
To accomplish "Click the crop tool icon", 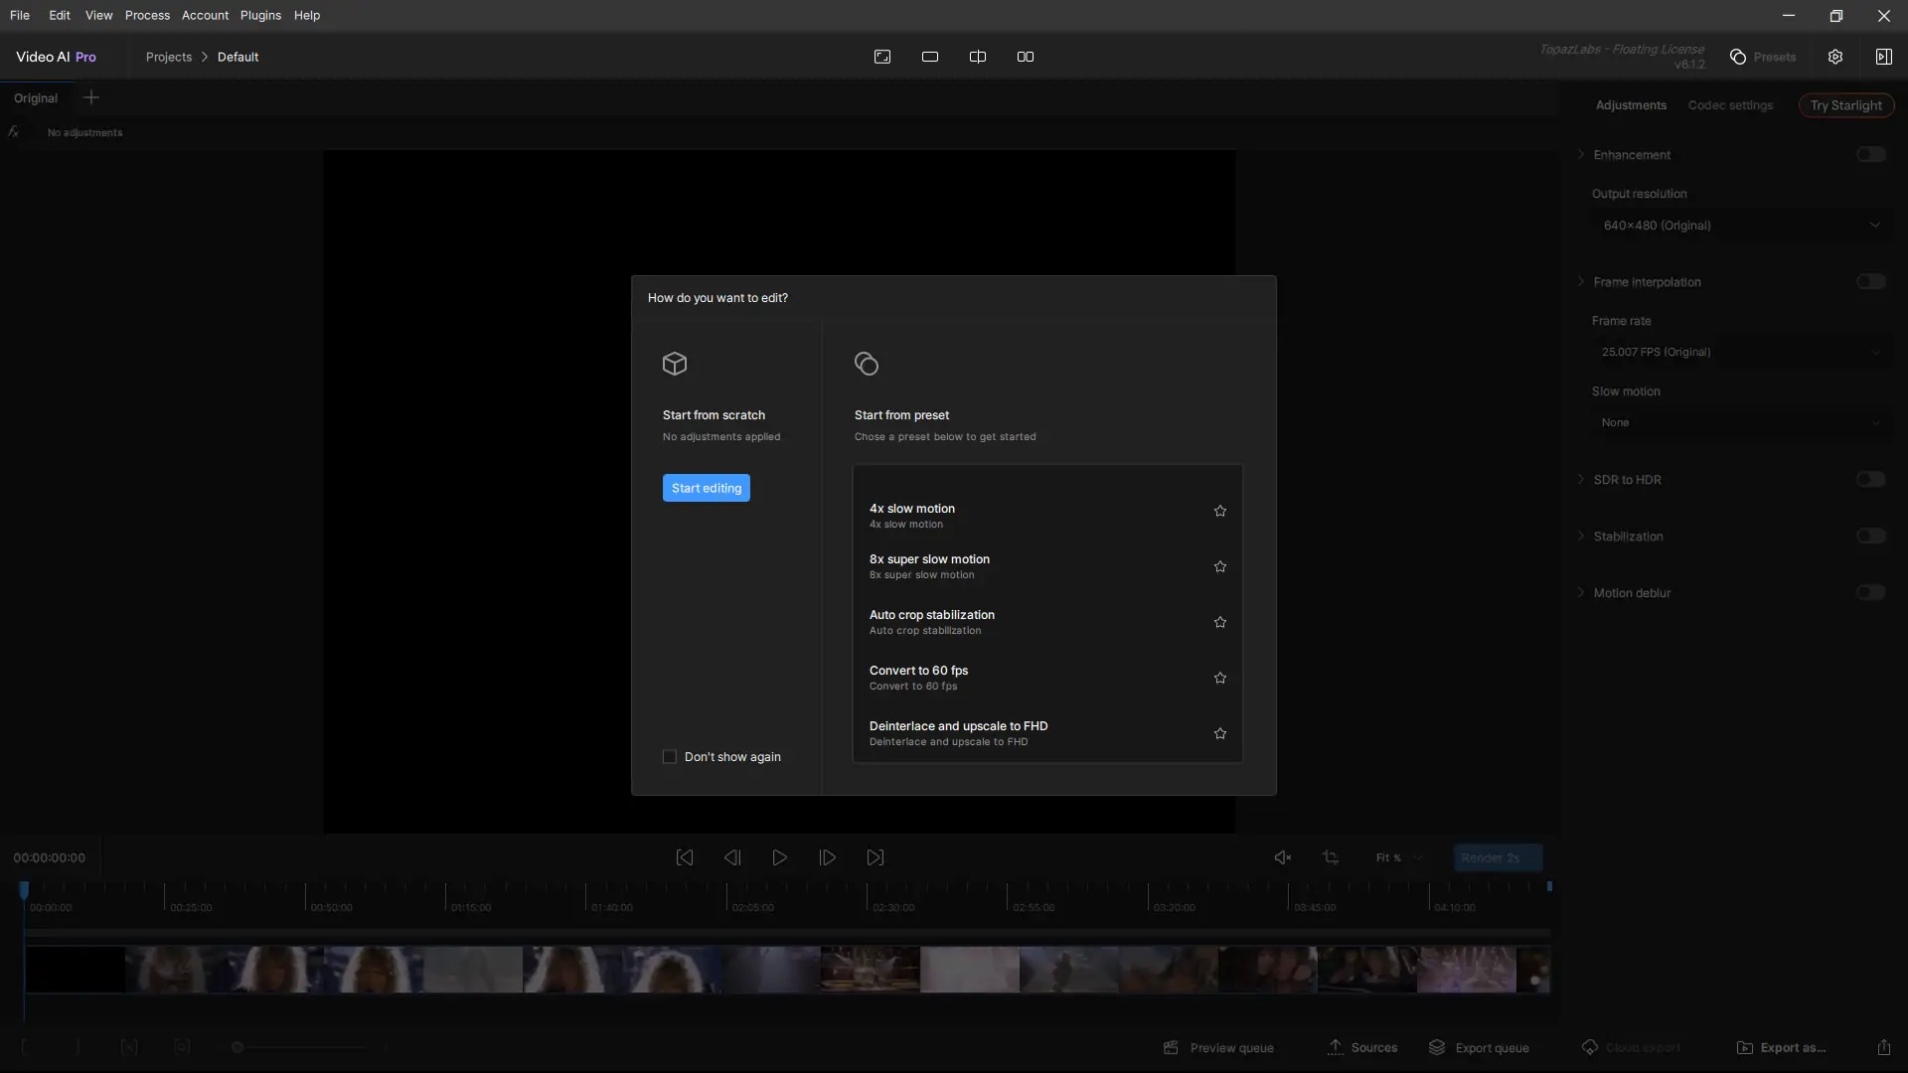I will pos(1331,857).
